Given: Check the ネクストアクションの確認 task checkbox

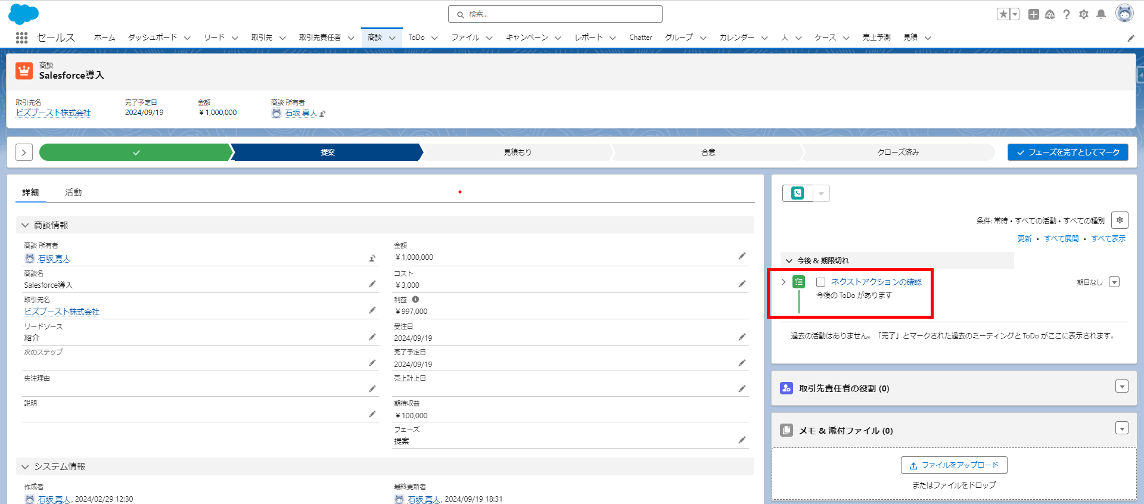Looking at the screenshot, I should (x=821, y=282).
